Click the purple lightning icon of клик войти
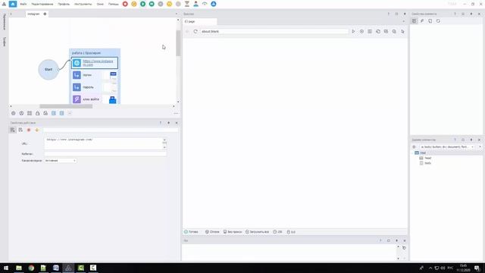Viewport: 485px width, 273px height. click(77, 99)
